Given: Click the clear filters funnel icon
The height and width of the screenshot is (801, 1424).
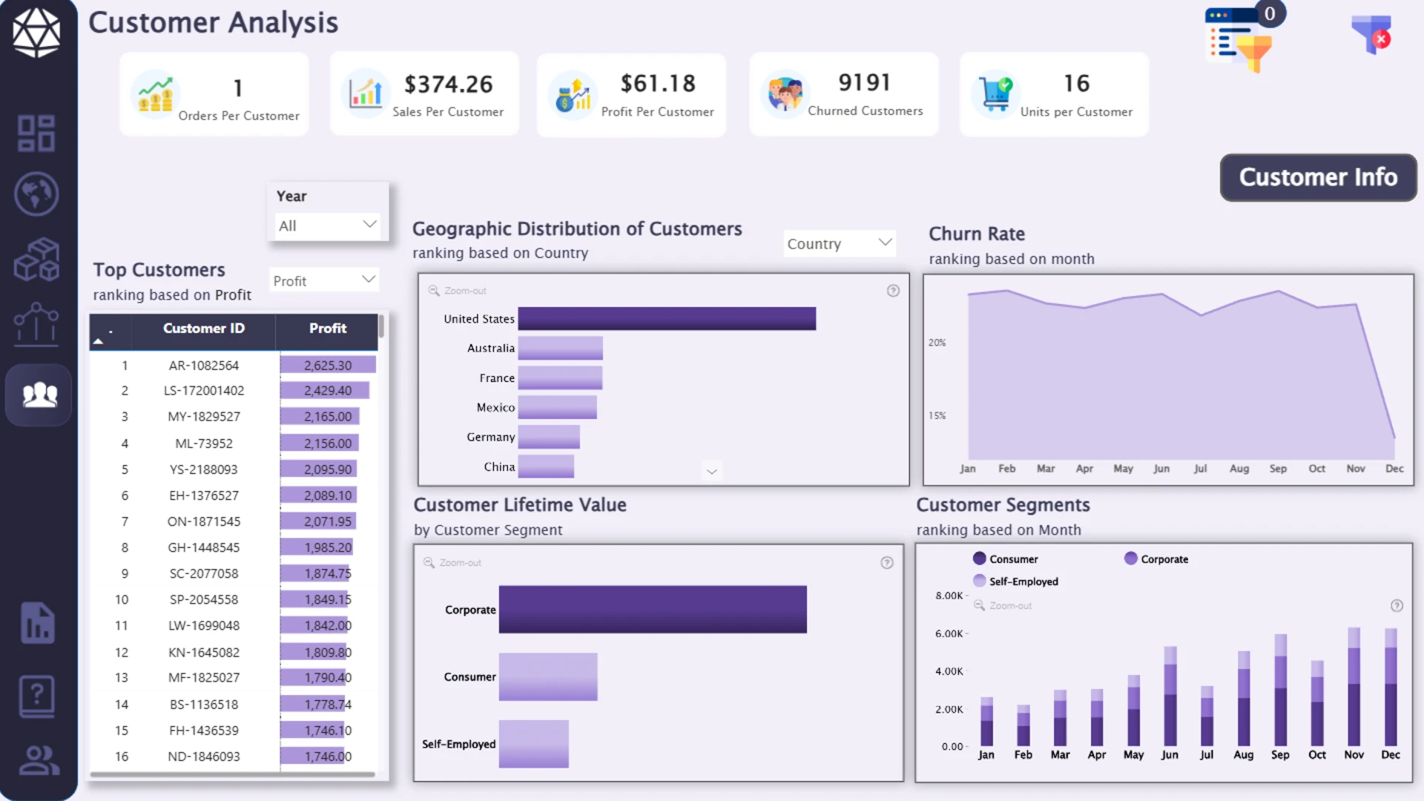Looking at the screenshot, I should tap(1371, 34).
